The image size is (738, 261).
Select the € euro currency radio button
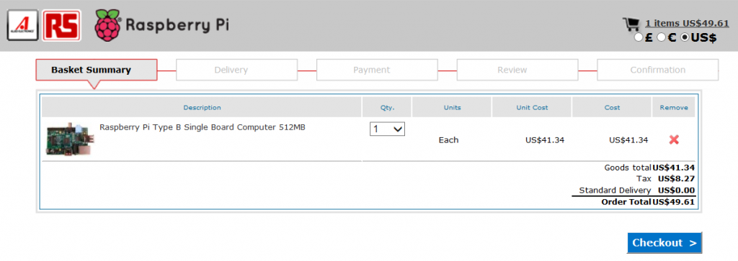pyautogui.click(x=662, y=37)
